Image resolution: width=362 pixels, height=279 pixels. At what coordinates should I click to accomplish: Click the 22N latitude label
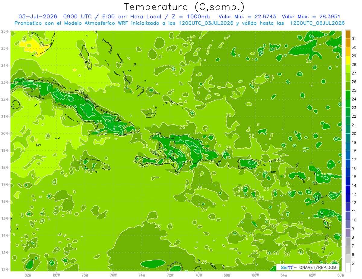tap(4, 99)
